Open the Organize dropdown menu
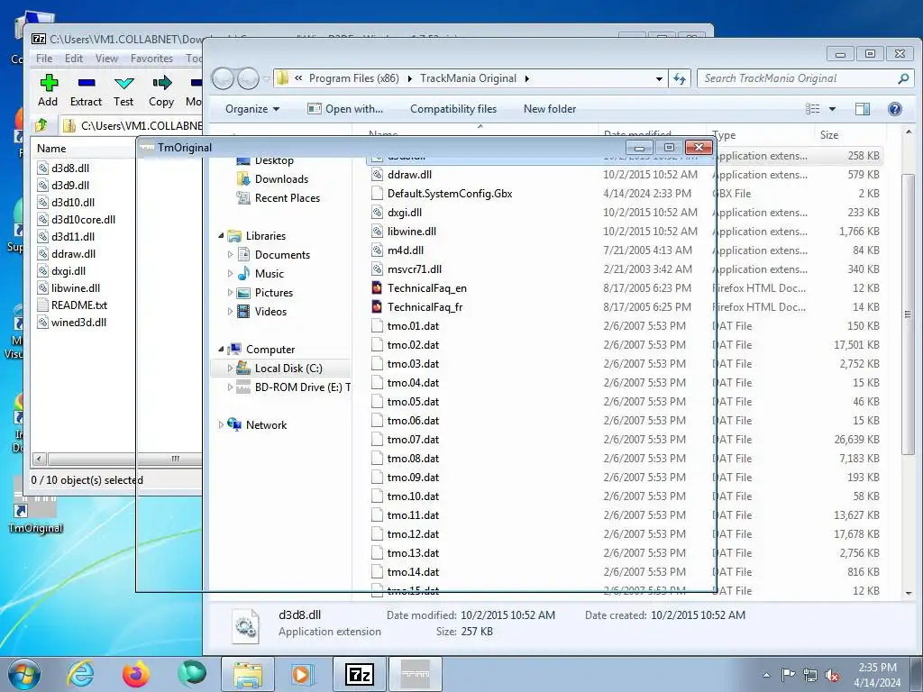 click(252, 109)
